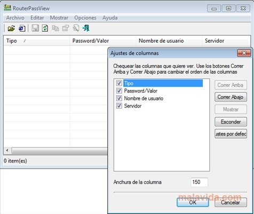Image resolution: width=254 pixels, height=214 pixels.
Task: Sort by Nombre de usuario column header
Action: 169,41
